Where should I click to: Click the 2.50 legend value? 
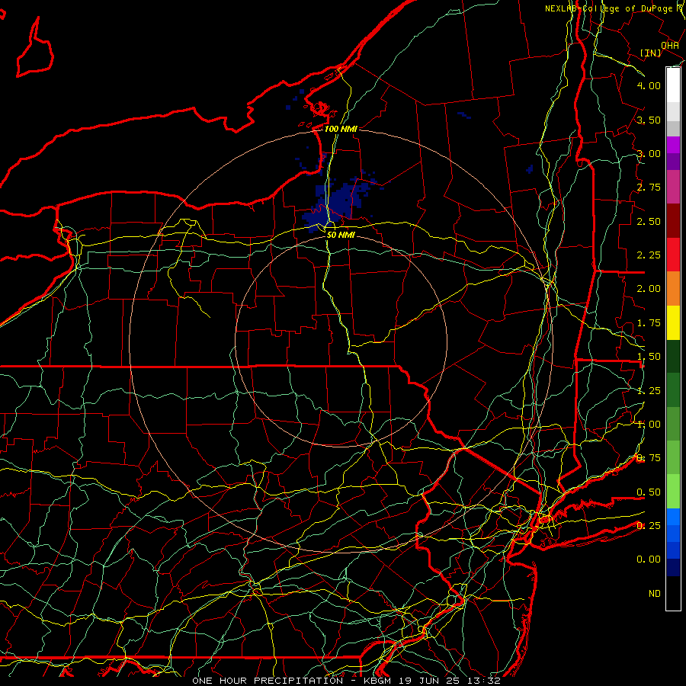pyautogui.click(x=649, y=221)
